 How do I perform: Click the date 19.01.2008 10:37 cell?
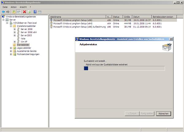[142, 20]
